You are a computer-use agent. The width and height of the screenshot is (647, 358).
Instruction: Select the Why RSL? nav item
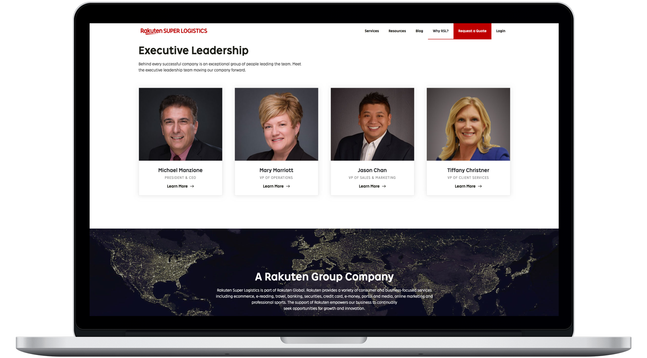click(x=441, y=31)
